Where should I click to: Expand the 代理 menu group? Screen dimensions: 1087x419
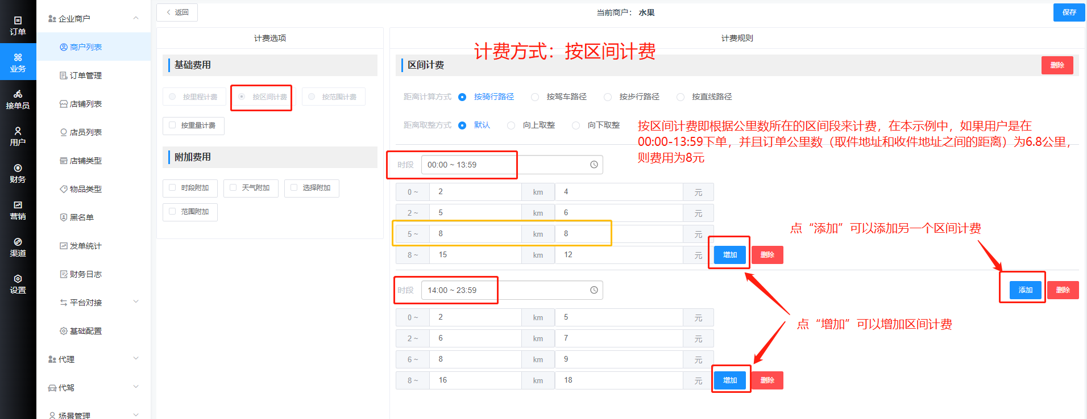(x=136, y=359)
